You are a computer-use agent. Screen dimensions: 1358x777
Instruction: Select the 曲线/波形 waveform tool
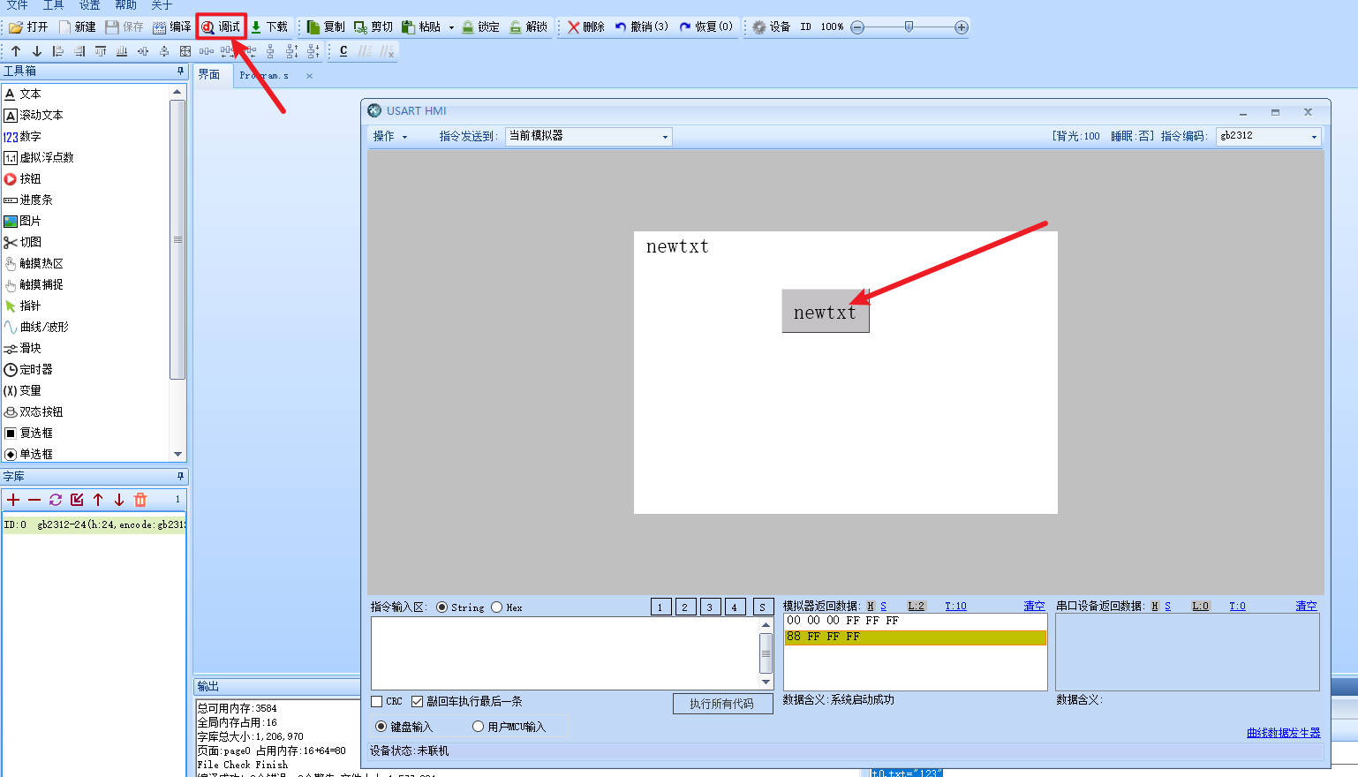[35, 327]
